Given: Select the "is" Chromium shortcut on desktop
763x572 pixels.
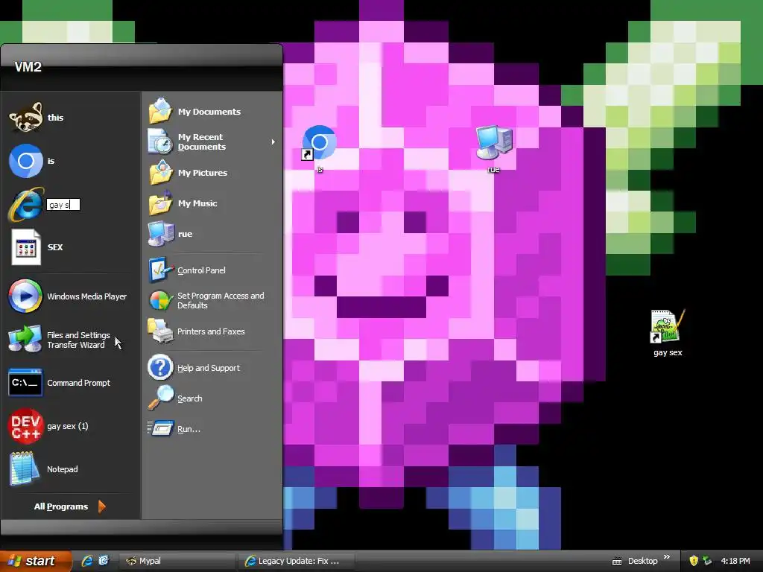Looking at the screenshot, I should coord(319,149).
